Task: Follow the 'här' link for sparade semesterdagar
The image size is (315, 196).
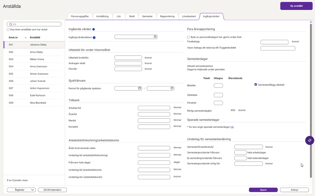Action: tap(232, 127)
